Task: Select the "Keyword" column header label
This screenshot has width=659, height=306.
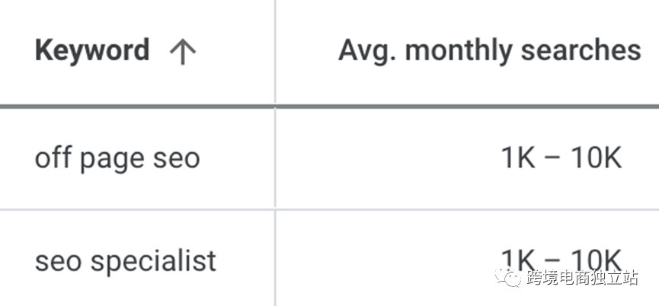Action: [x=91, y=51]
